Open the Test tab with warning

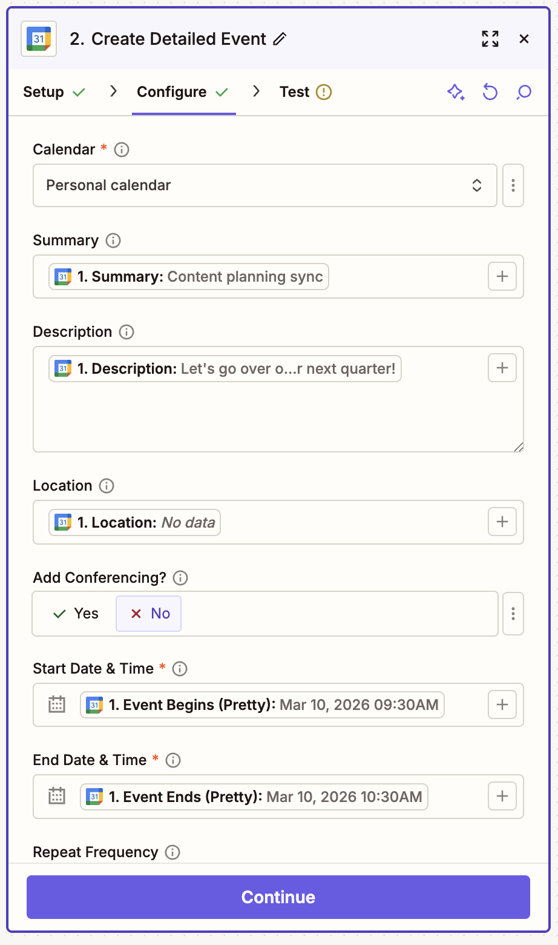tap(294, 91)
